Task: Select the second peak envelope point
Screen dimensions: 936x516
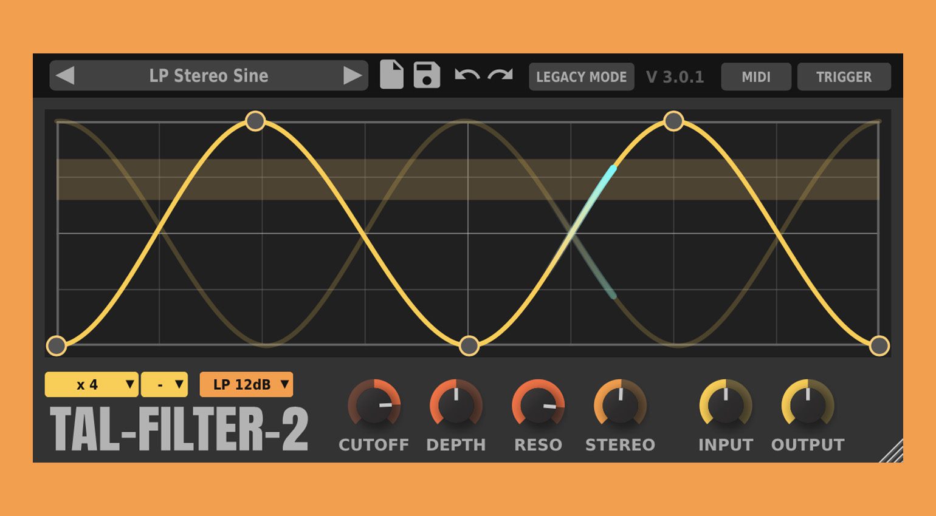Action: (x=673, y=121)
